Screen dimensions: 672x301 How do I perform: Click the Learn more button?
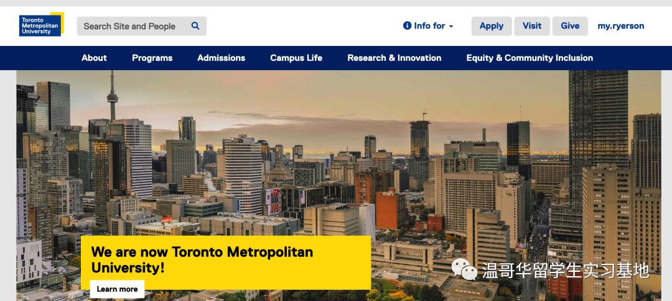tap(117, 289)
